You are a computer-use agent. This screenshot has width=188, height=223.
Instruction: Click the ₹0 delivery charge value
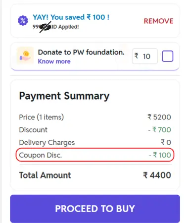click(x=166, y=142)
